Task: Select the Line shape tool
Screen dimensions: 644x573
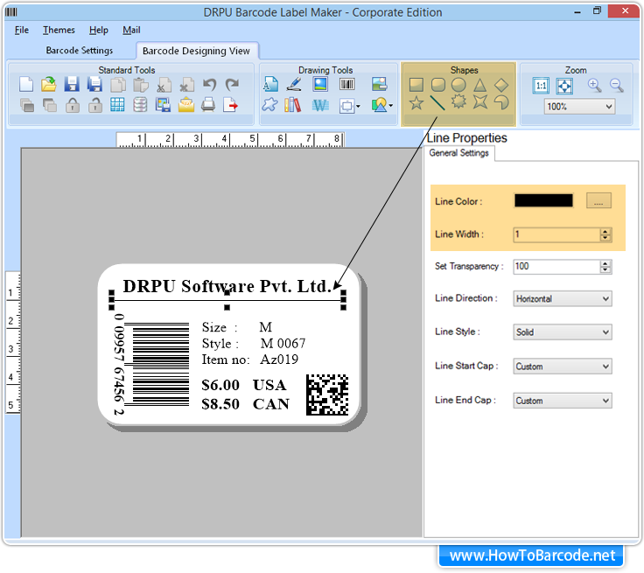Action: [437, 103]
